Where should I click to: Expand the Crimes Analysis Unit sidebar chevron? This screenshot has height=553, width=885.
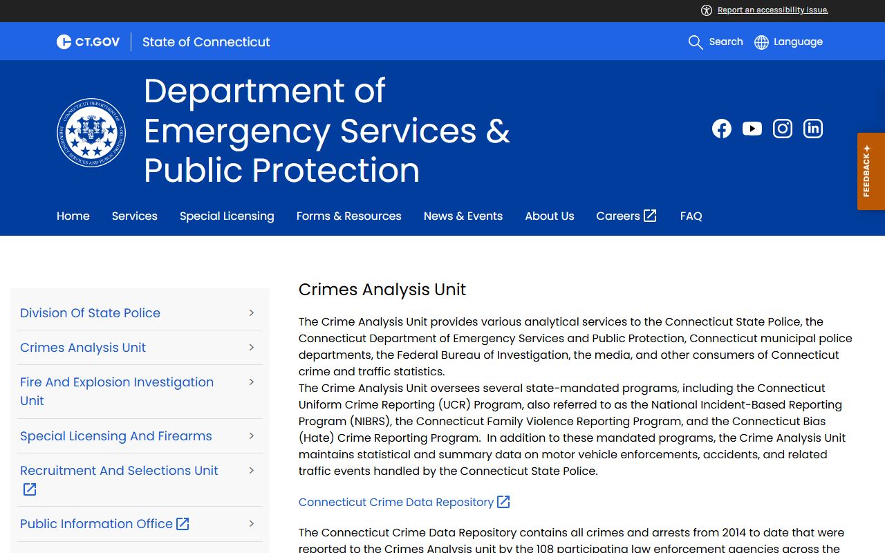click(x=252, y=348)
